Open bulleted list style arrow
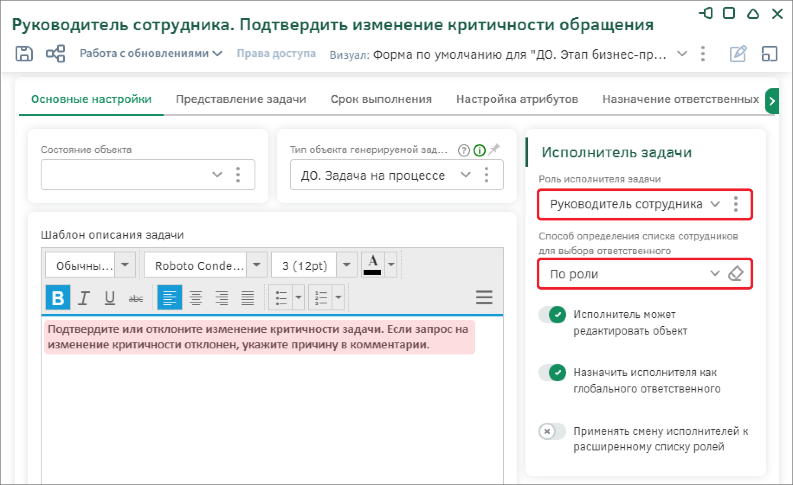This screenshot has height=485, width=793. click(x=299, y=298)
